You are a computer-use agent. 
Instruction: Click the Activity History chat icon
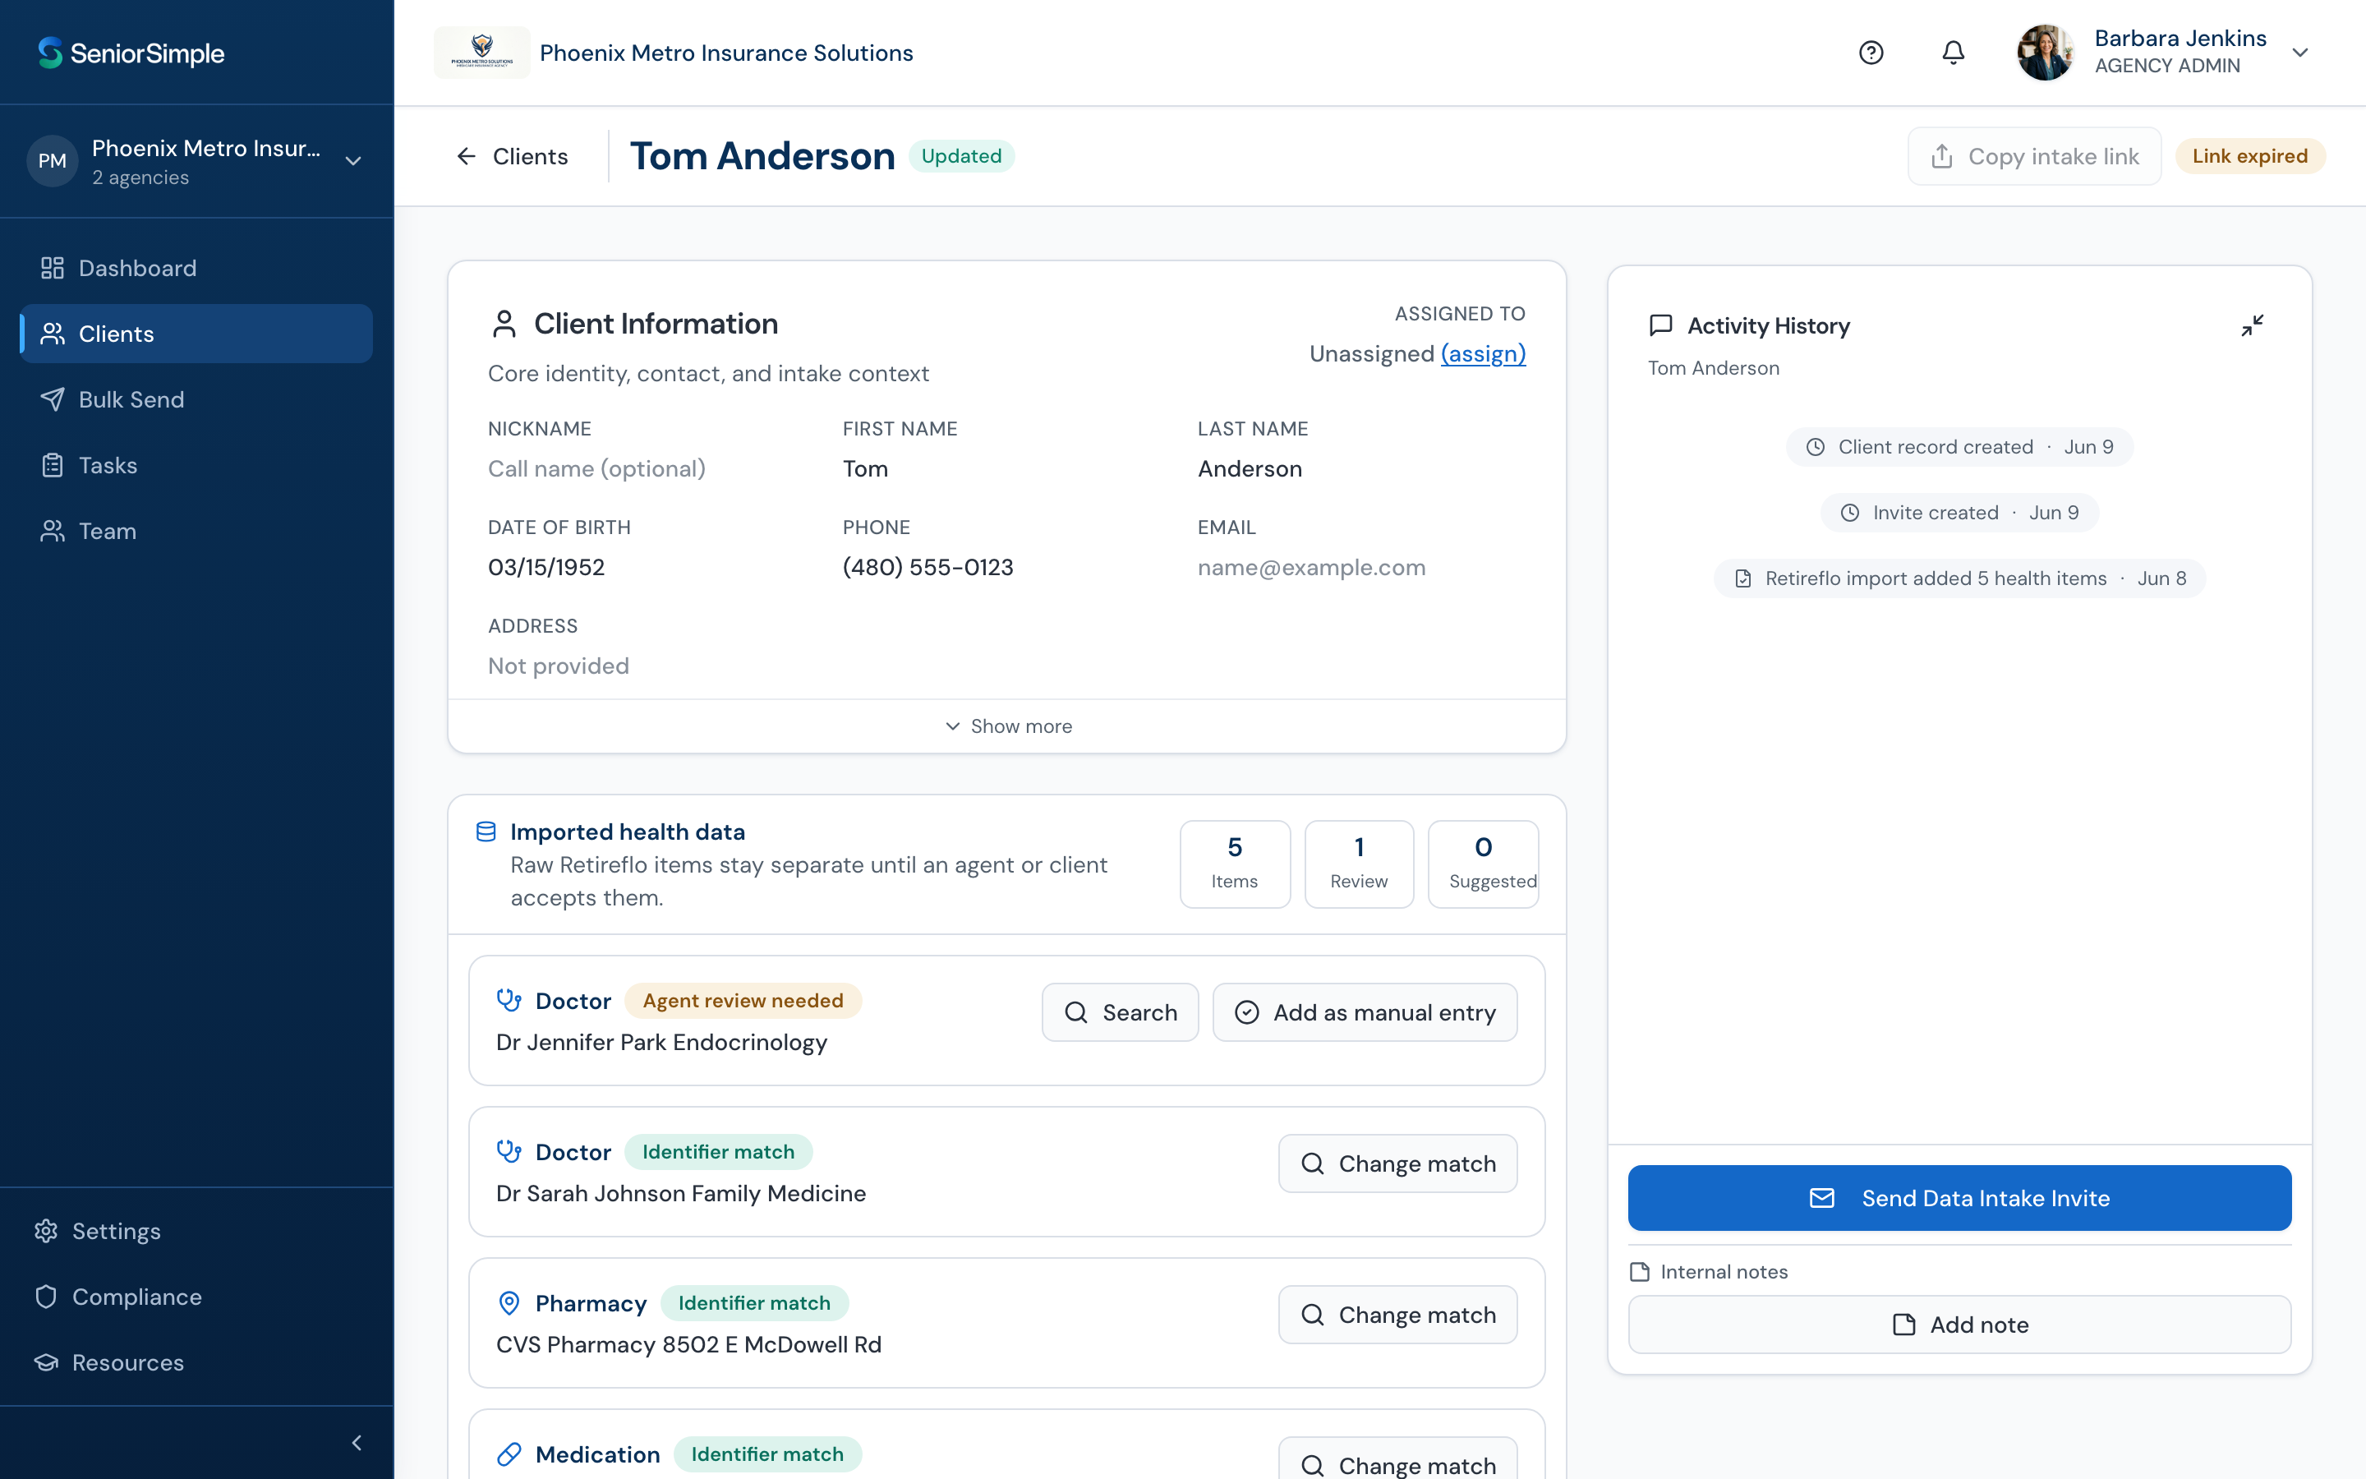(x=1661, y=325)
